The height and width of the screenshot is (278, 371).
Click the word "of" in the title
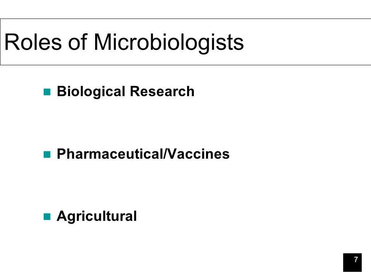(x=78, y=41)
